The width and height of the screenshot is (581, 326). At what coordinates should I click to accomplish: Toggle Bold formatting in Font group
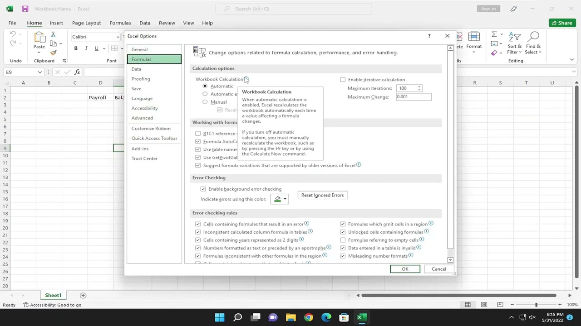76,48
